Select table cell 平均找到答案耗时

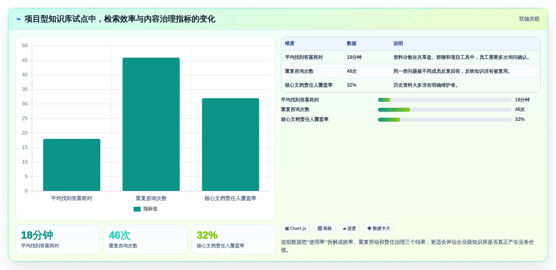click(304, 58)
